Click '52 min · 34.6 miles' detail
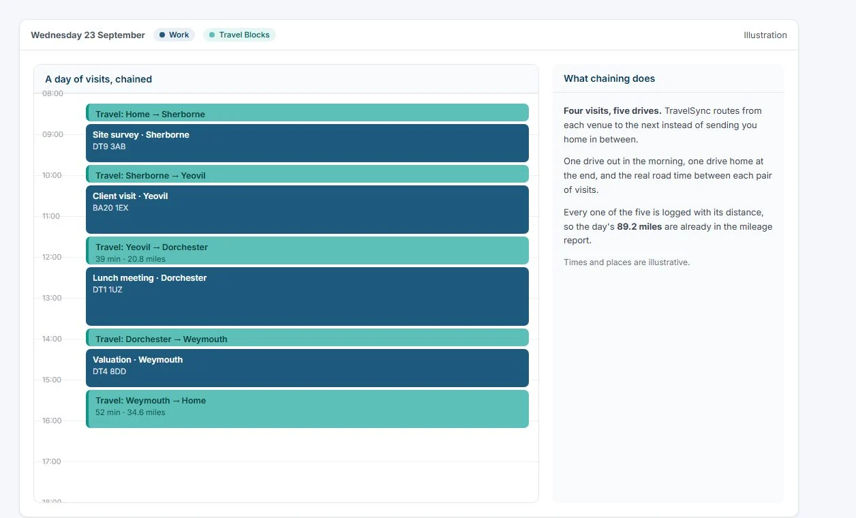The image size is (856, 518). click(x=130, y=412)
